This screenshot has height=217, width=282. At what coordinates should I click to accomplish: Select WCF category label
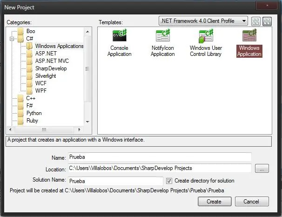pos(41,83)
